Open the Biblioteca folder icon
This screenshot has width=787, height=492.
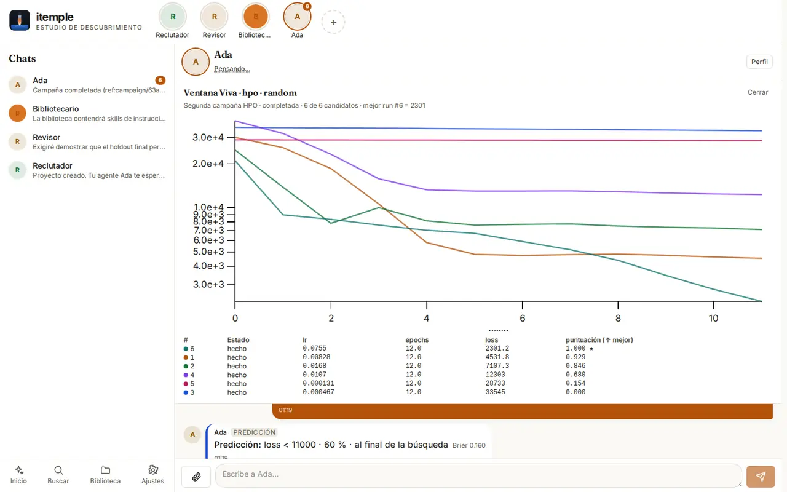coord(105,470)
